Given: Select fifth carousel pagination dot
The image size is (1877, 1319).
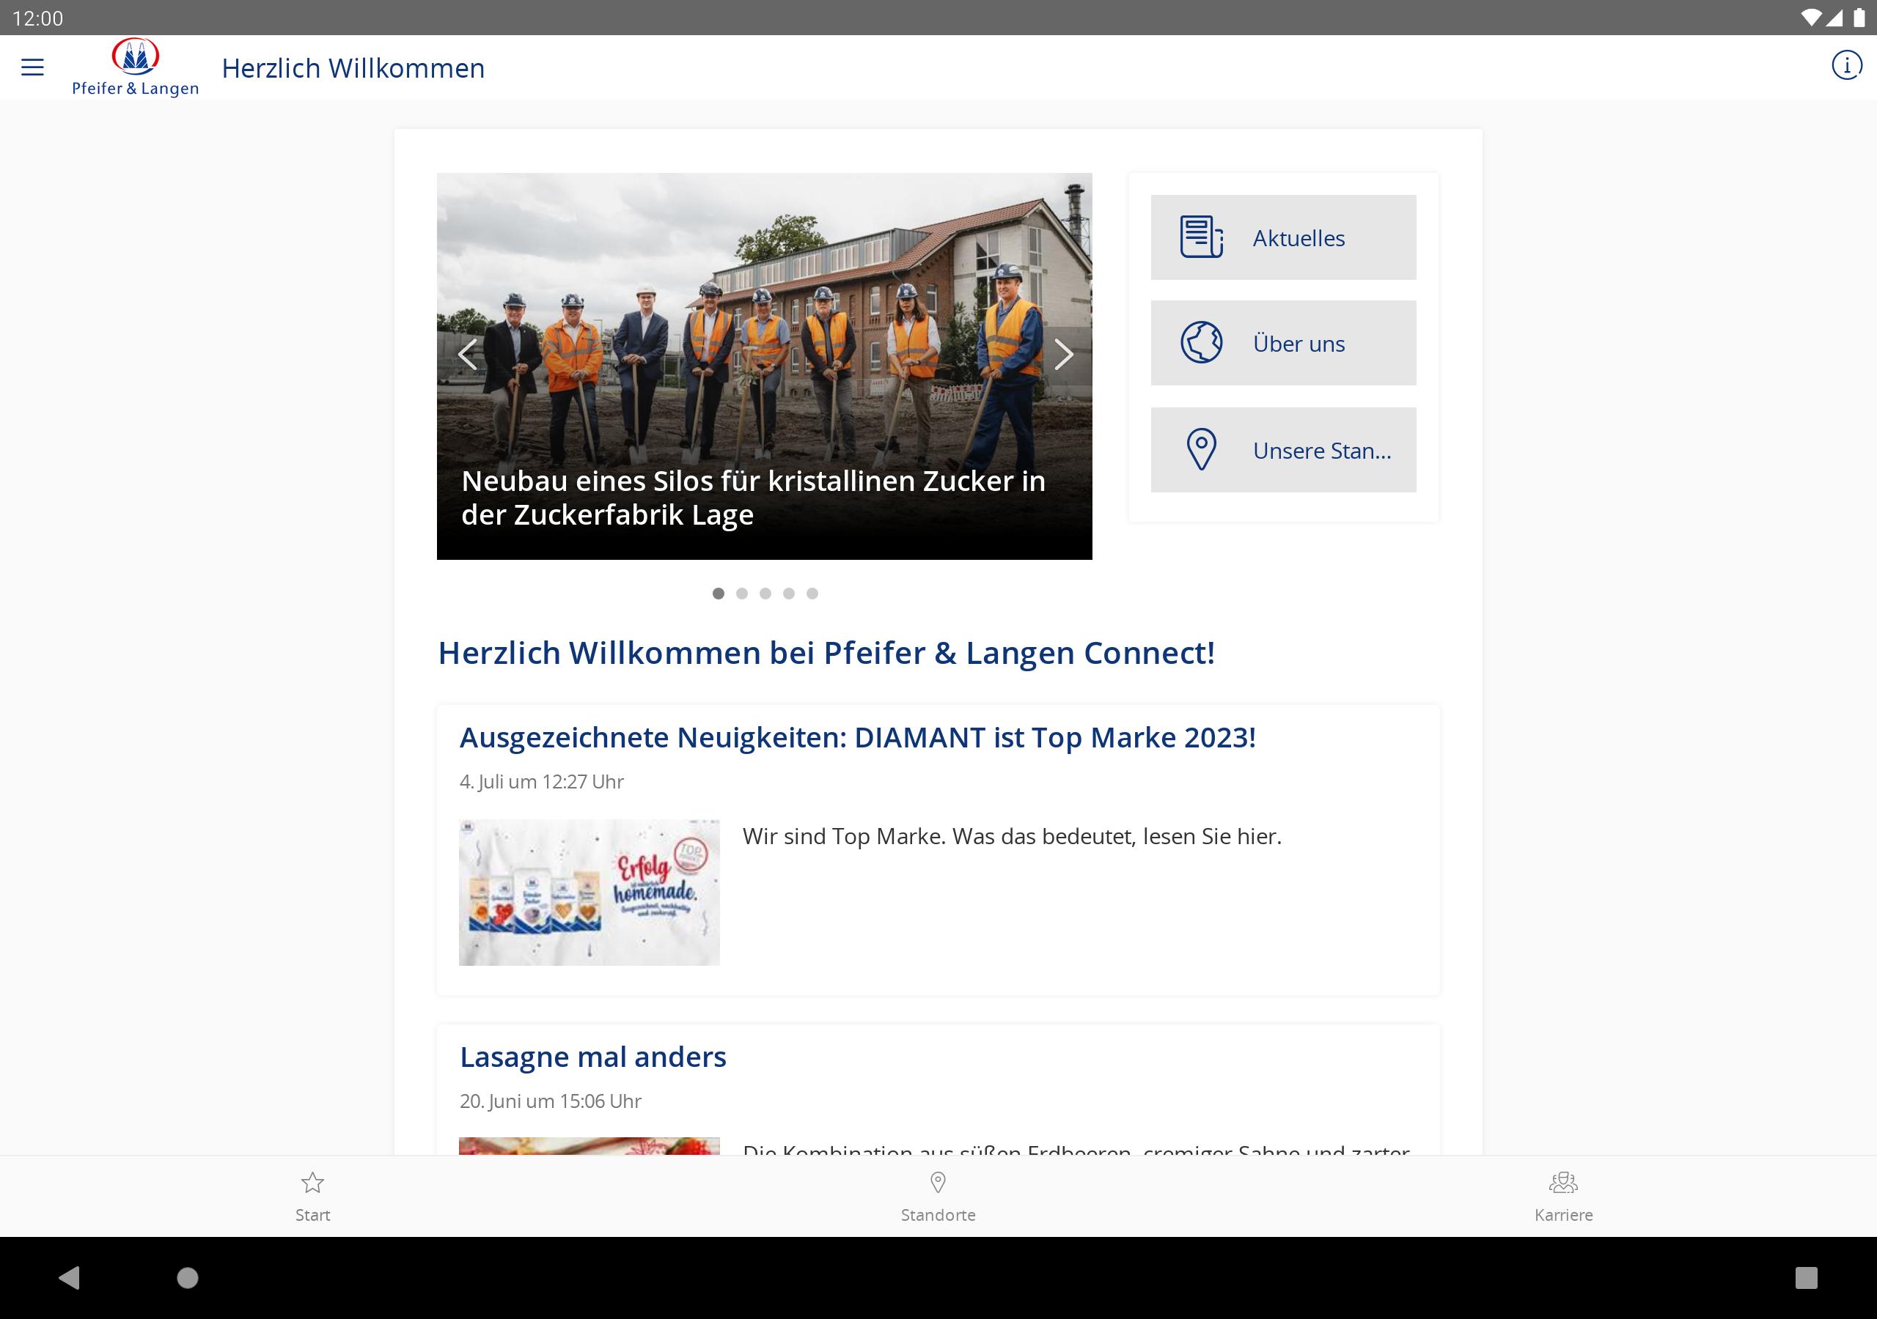Looking at the screenshot, I should click(x=812, y=594).
